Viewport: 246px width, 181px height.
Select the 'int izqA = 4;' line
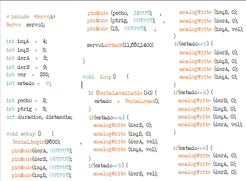(x=27, y=41)
